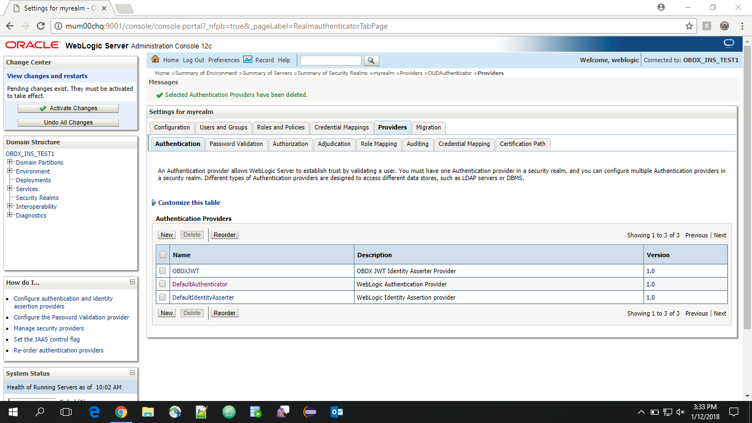The width and height of the screenshot is (752, 423).
Task: Collapse the System Status panel
Action: (132, 373)
